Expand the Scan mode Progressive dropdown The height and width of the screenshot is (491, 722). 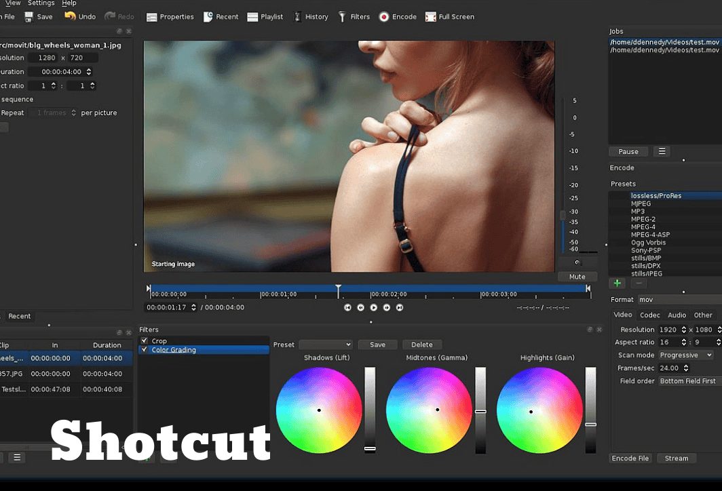tap(685, 355)
